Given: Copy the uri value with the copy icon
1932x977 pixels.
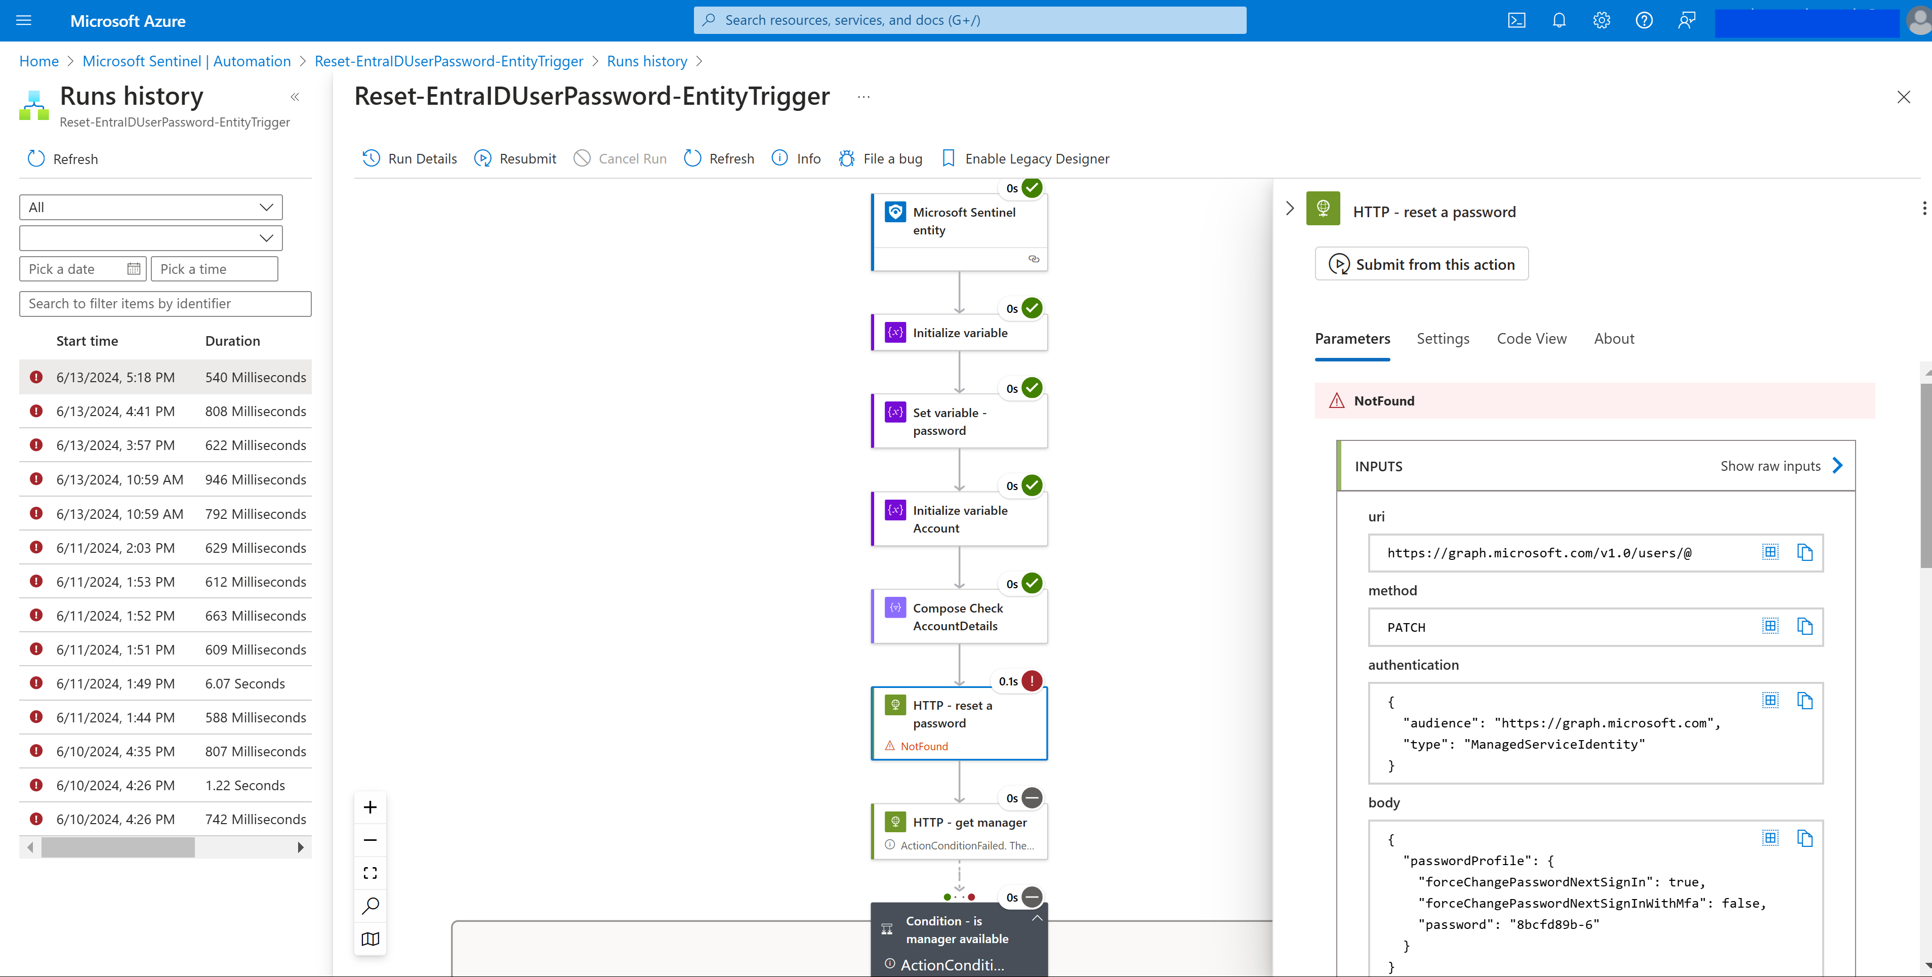Looking at the screenshot, I should [1805, 553].
